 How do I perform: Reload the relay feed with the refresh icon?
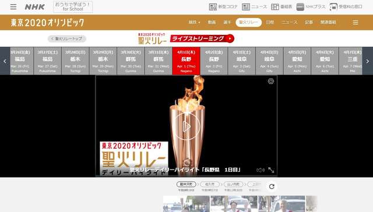pyautogui.click(x=272, y=186)
